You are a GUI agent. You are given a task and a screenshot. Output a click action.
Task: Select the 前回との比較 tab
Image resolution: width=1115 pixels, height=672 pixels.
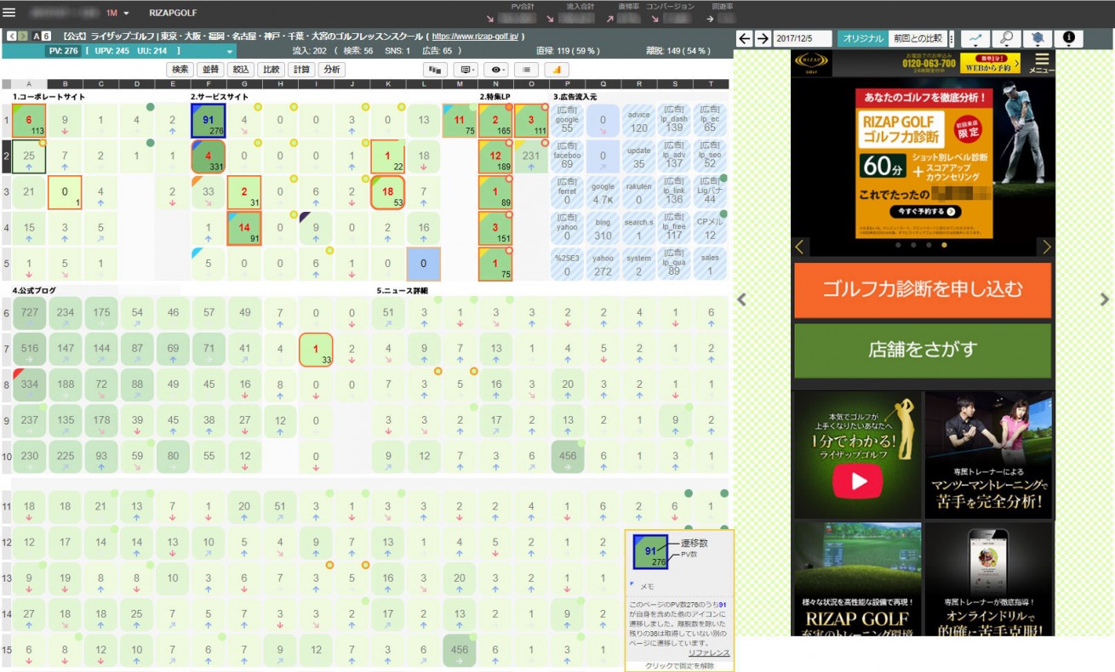click(x=918, y=38)
